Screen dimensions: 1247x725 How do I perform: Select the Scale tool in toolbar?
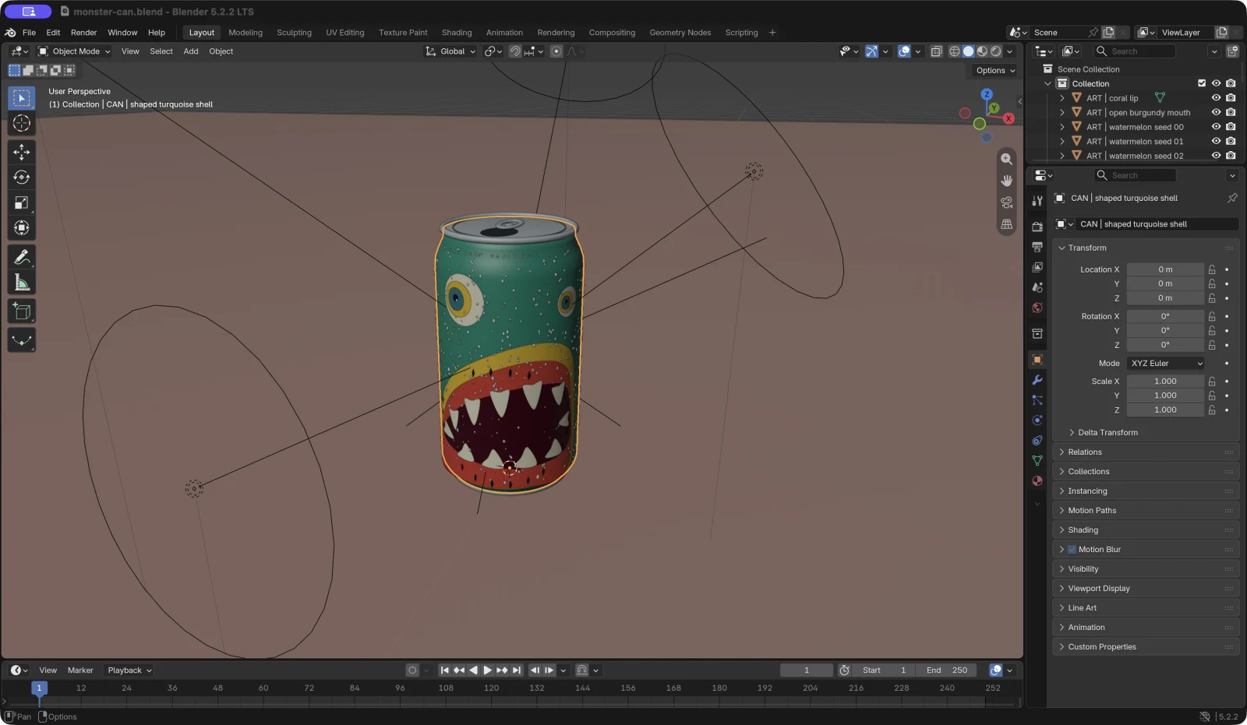pyautogui.click(x=22, y=202)
